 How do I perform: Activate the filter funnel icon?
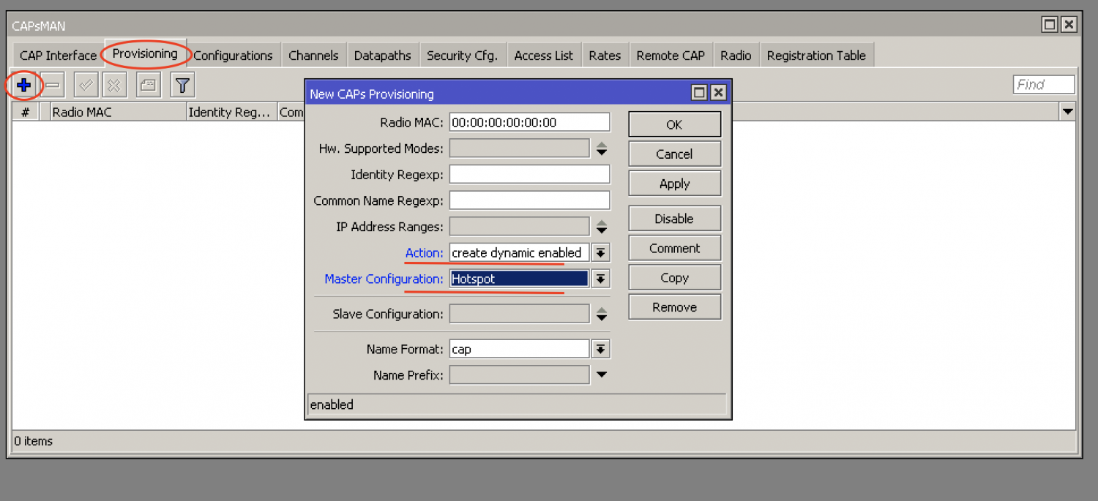182,84
